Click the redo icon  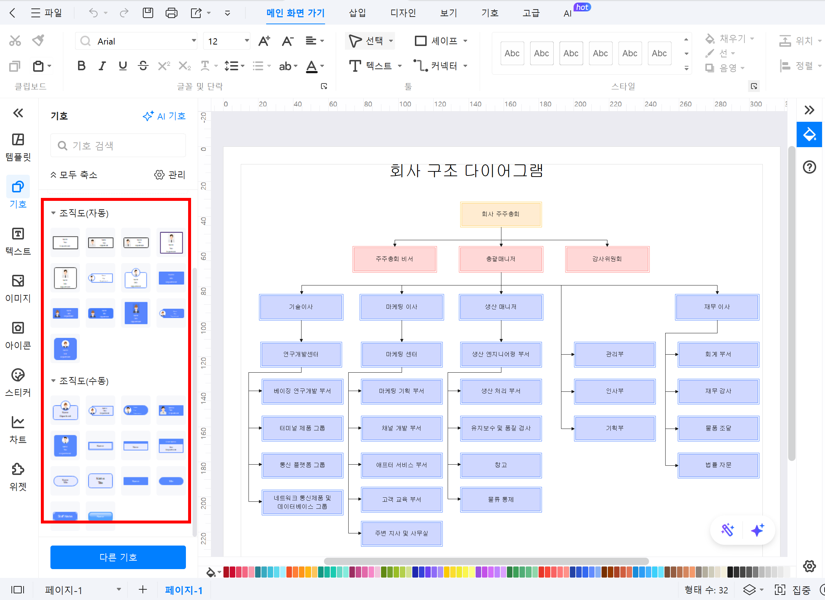click(x=124, y=13)
